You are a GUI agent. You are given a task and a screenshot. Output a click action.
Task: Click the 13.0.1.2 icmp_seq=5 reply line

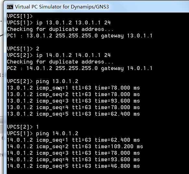coord(73,114)
